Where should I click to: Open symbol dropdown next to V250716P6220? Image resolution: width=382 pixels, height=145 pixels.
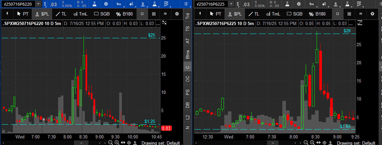39,4
